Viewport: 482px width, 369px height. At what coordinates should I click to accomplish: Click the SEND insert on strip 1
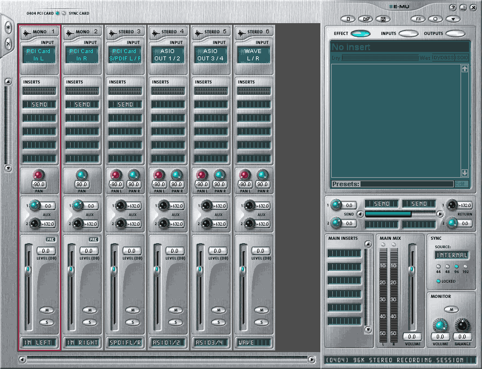click(x=39, y=104)
